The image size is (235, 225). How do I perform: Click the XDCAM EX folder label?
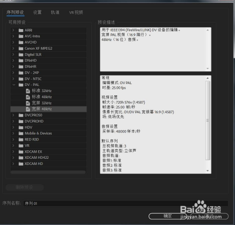point(33,152)
